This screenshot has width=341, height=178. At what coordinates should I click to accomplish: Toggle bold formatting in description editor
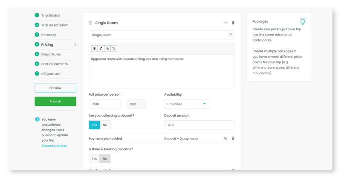pos(94,48)
